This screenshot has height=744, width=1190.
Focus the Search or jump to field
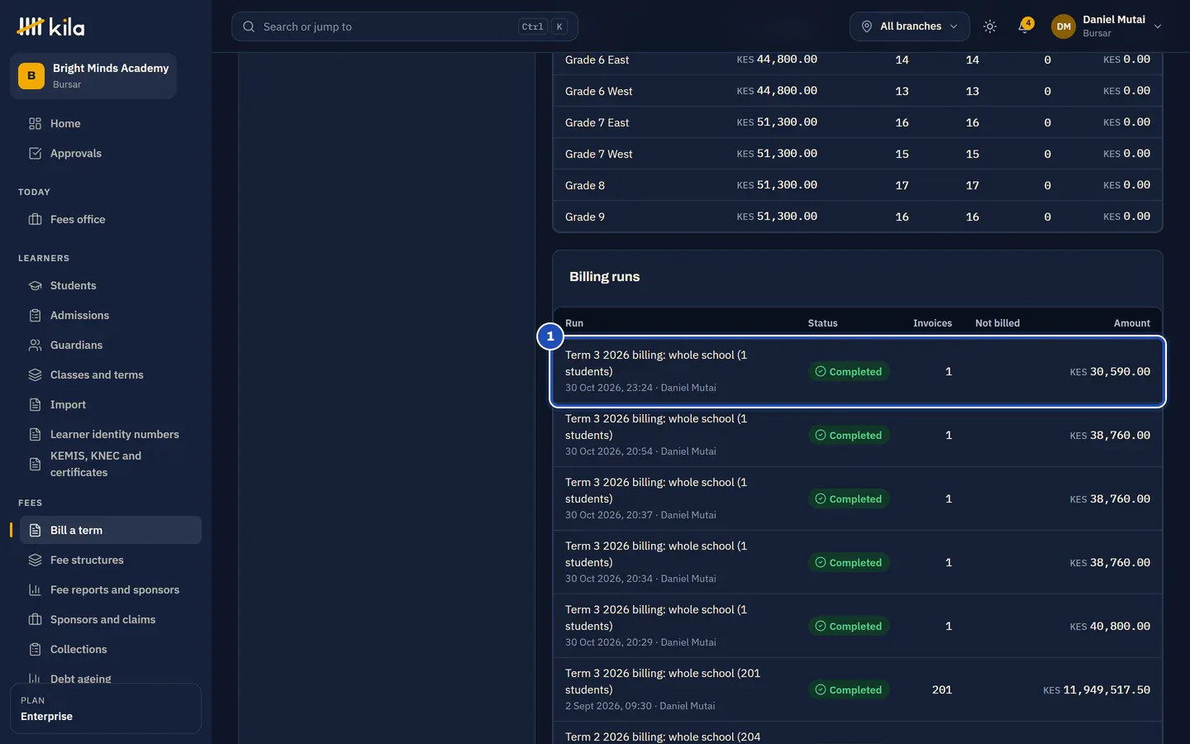coord(405,26)
